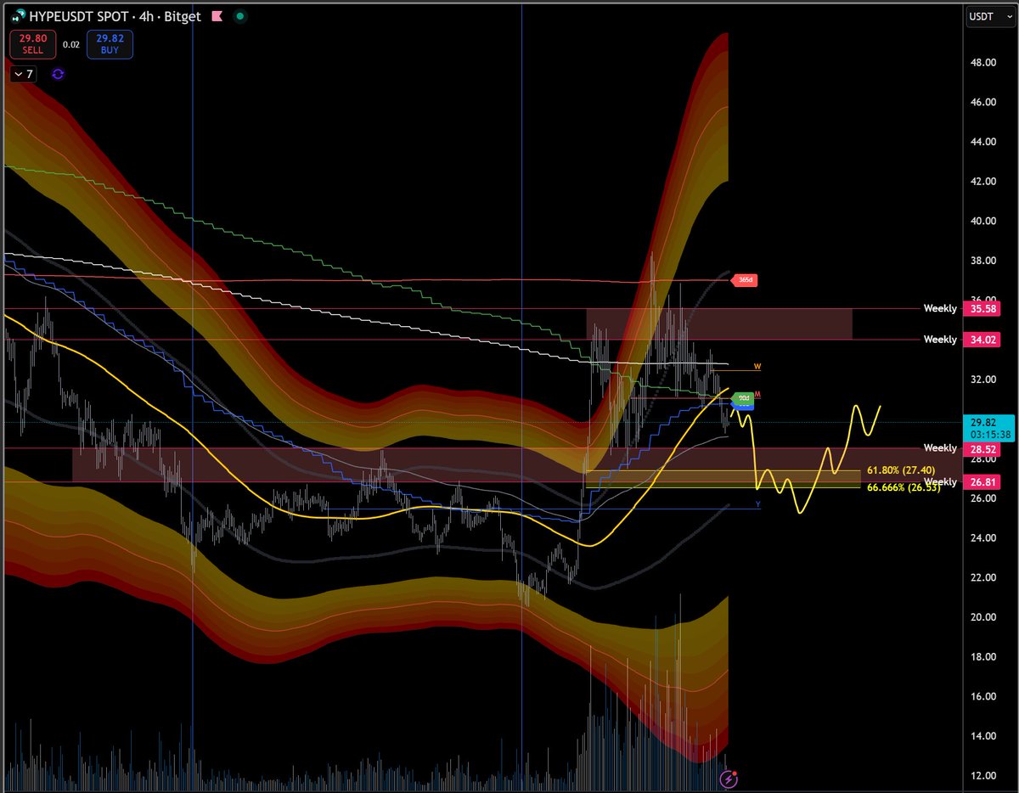Click the red M level label
1019x793 pixels.
point(757,395)
